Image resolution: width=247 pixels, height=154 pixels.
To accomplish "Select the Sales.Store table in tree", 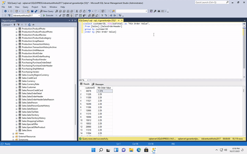I will tap(27, 131).
